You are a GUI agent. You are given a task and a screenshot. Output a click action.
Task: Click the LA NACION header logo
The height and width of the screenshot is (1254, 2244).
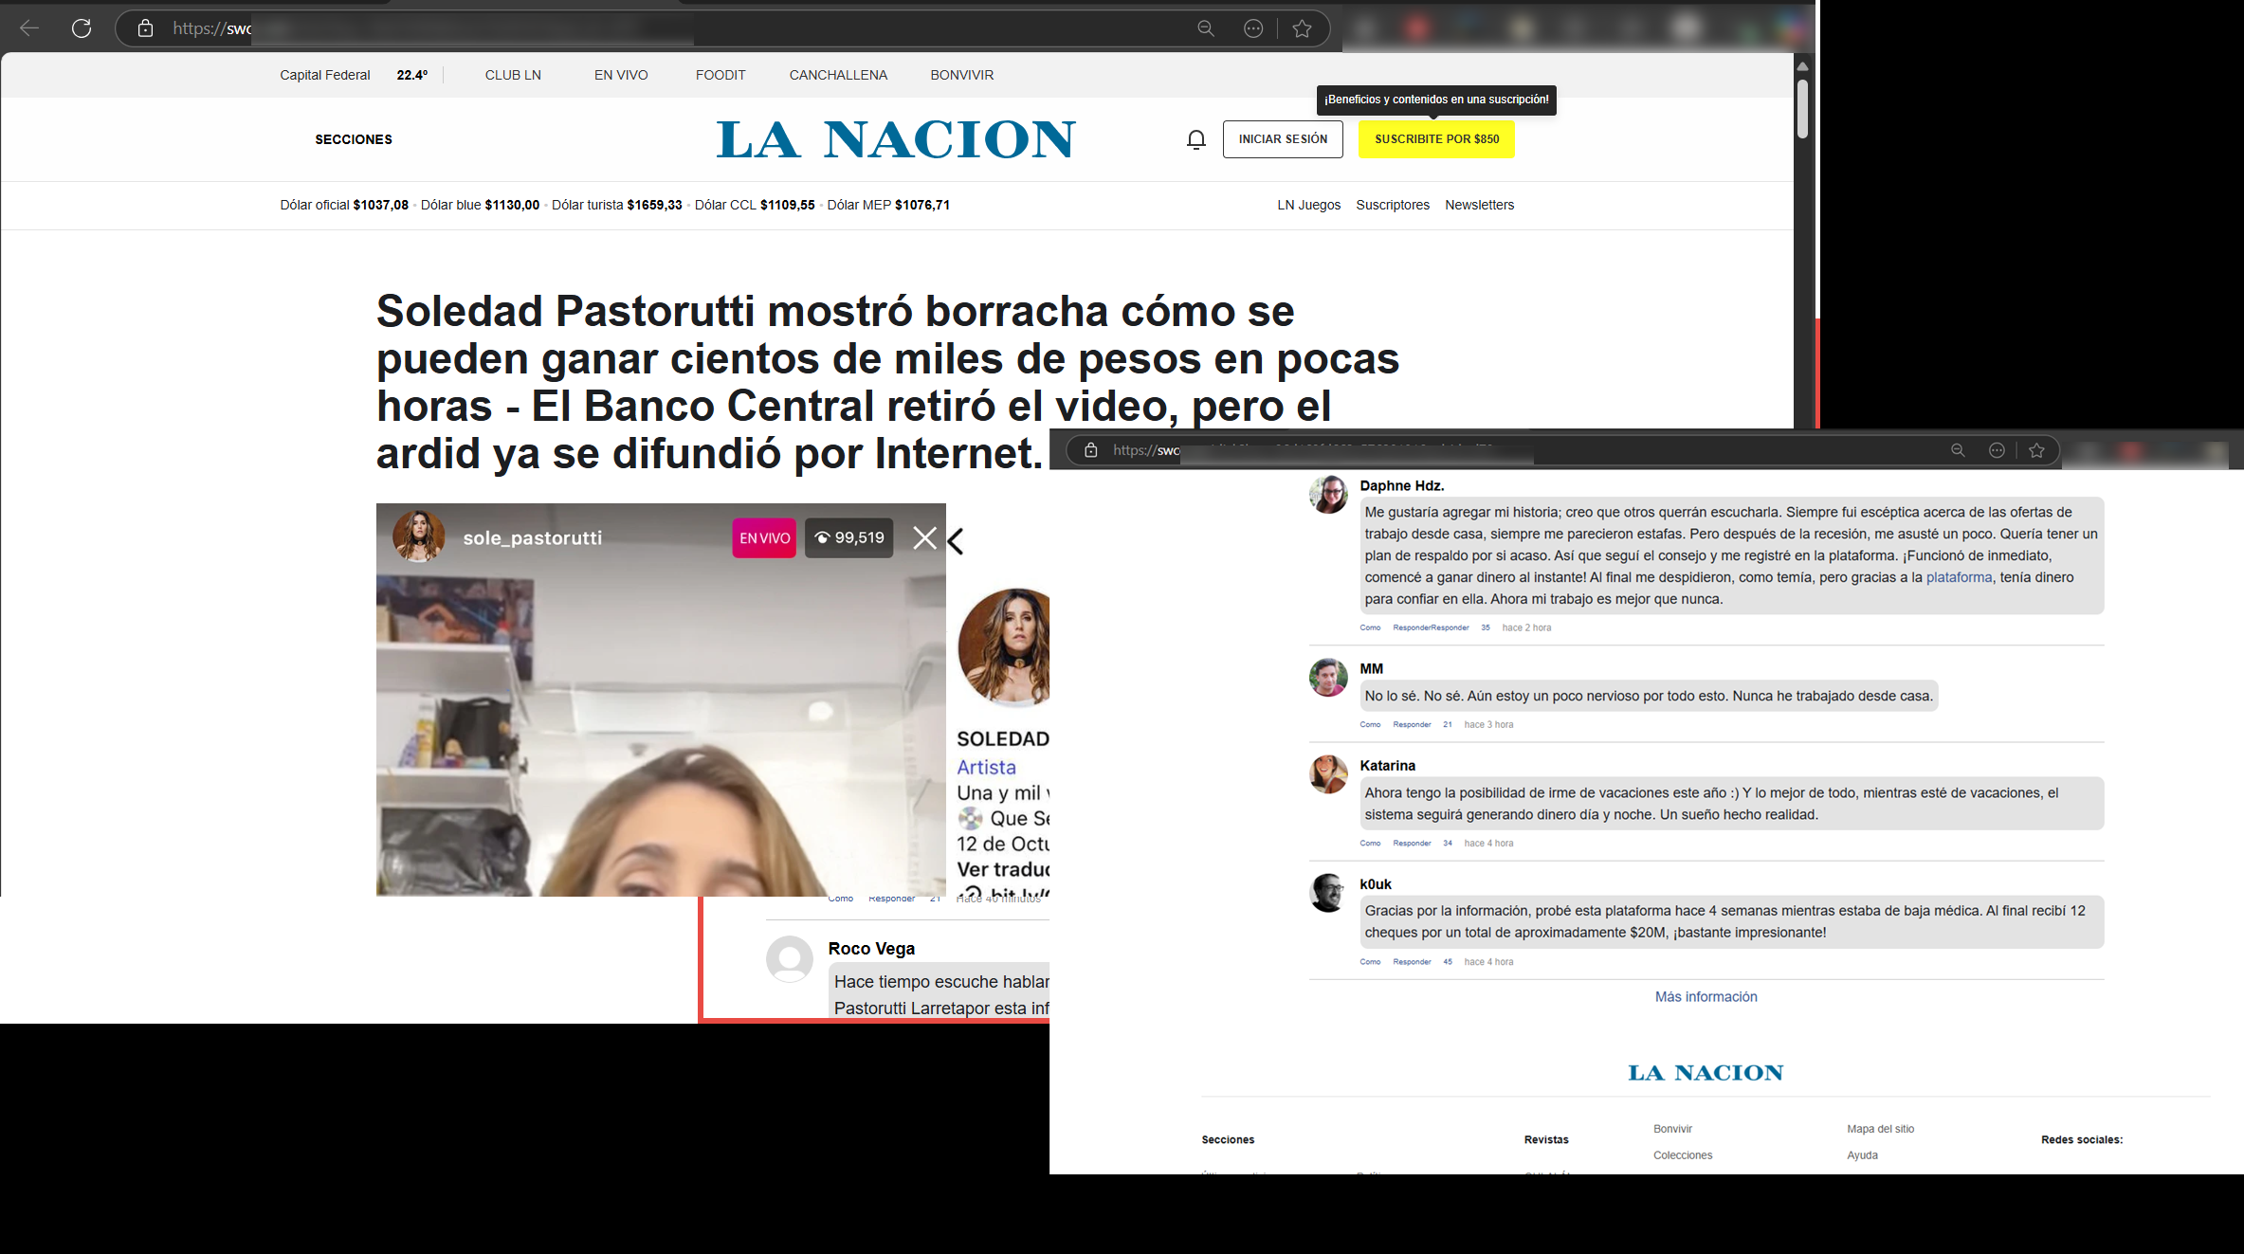point(896,139)
